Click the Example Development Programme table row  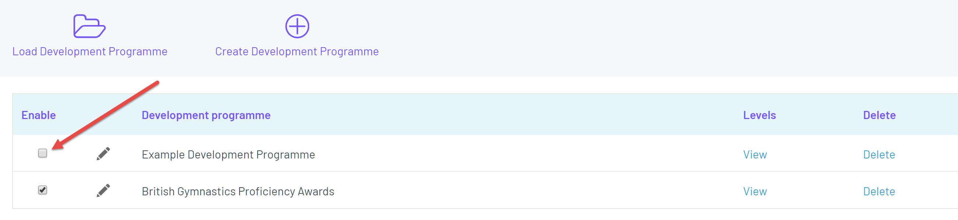point(485,153)
